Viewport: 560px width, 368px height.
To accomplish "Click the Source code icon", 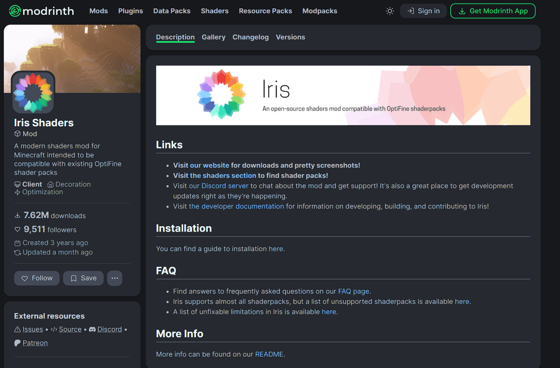I will tap(54, 329).
